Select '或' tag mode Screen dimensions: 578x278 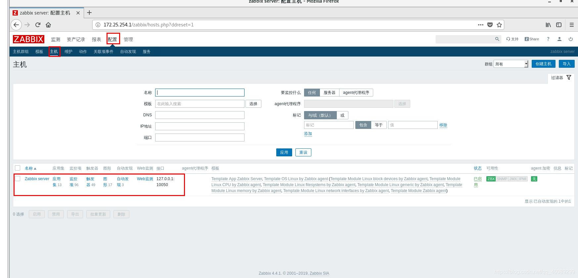342,115
